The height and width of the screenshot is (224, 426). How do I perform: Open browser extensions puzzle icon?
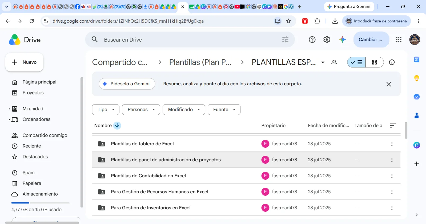coord(317,21)
